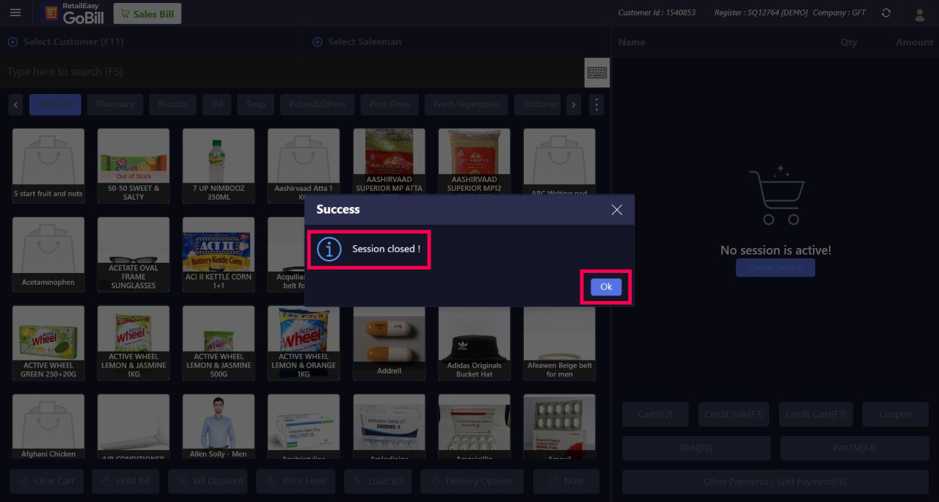Pay with Cash[F2]

pos(655,415)
